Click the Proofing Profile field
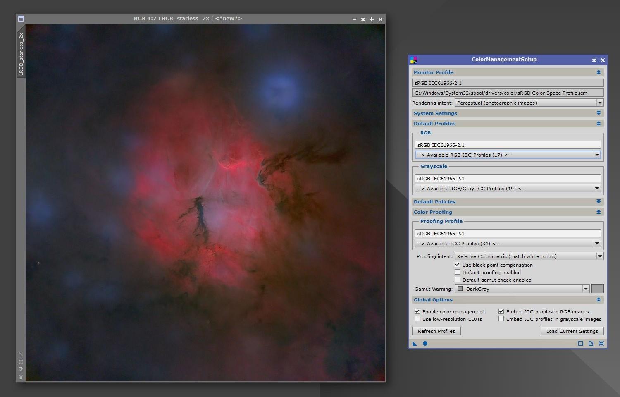 pos(508,233)
